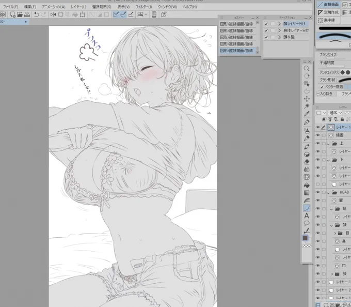Screen dimensions: 351x307
Task: Select the 直接描画 sub tool button
Action: (329, 5)
